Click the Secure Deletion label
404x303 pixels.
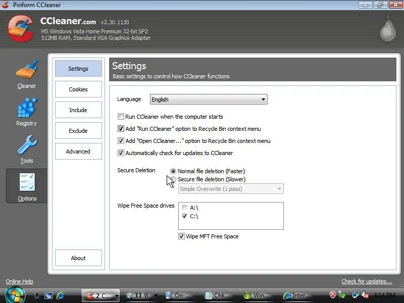point(136,170)
